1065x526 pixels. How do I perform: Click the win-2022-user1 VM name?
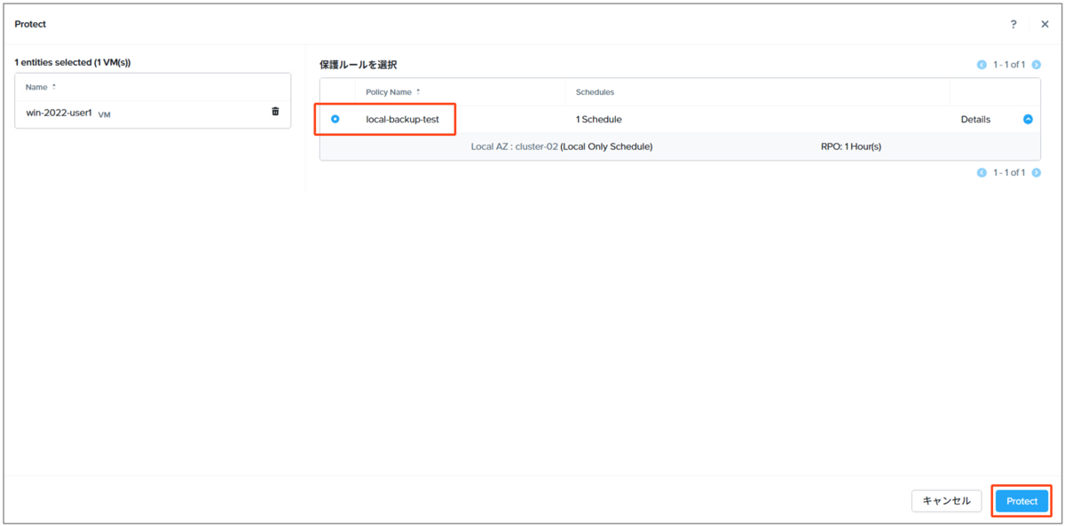click(59, 113)
